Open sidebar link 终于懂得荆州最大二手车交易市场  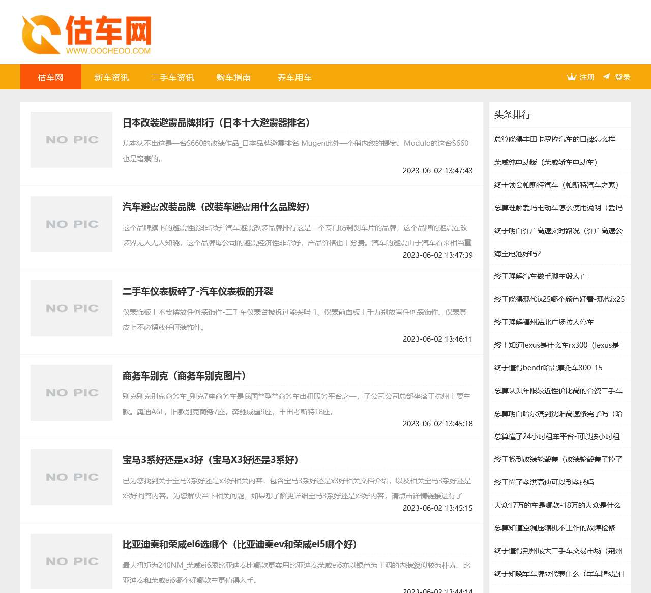(x=558, y=551)
